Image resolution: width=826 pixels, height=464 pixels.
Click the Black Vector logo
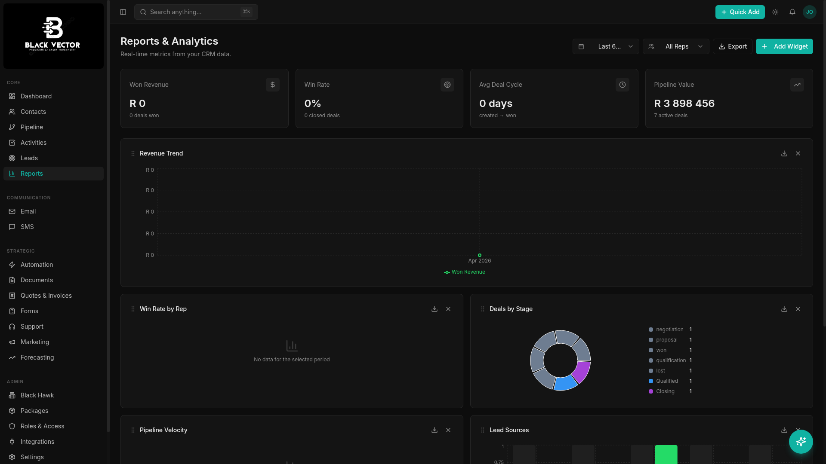pyautogui.click(x=53, y=36)
